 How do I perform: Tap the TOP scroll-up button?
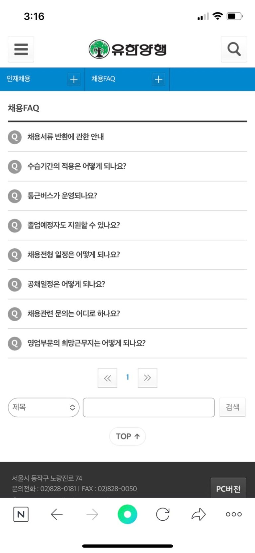tap(127, 436)
